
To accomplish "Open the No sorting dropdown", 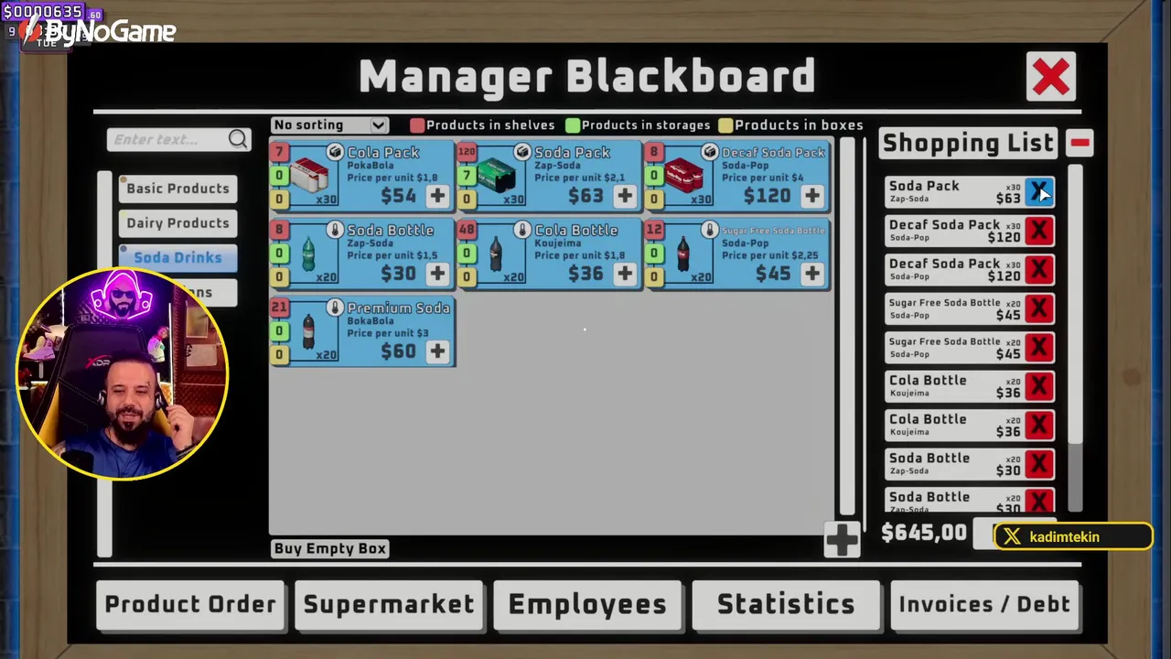I will click(330, 125).
